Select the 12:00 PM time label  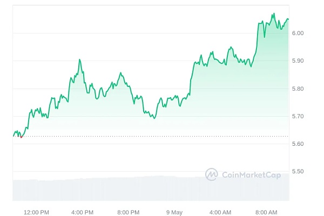37,211
